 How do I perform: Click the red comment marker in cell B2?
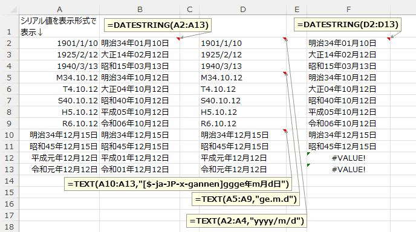[x=178, y=39]
